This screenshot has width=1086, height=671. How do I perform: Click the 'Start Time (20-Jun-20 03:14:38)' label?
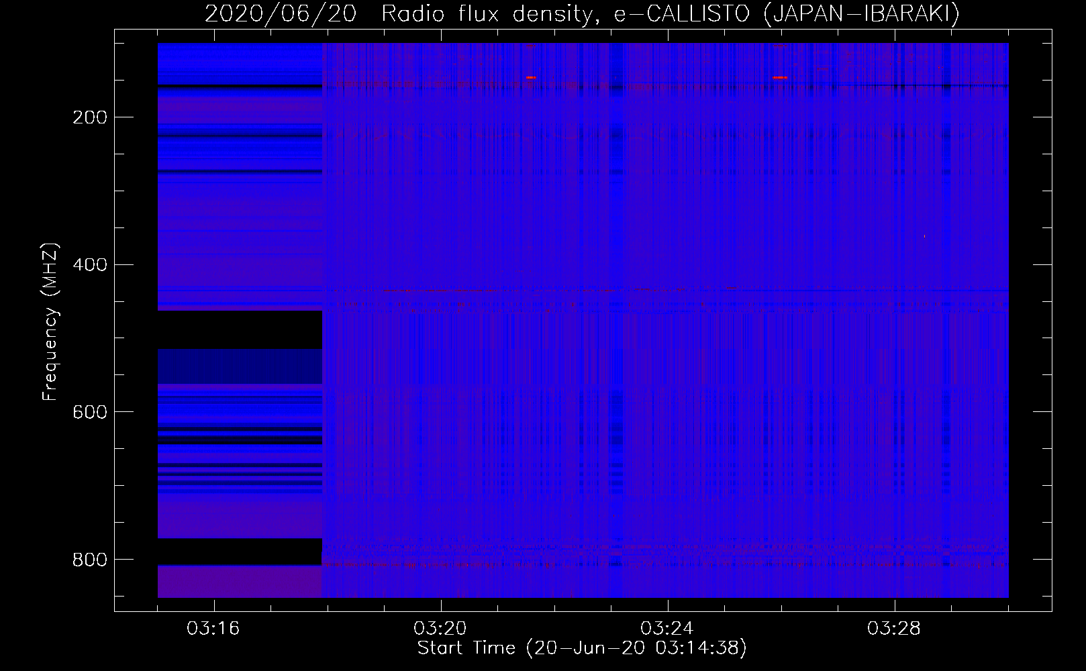pyautogui.click(x=582, y=648)
